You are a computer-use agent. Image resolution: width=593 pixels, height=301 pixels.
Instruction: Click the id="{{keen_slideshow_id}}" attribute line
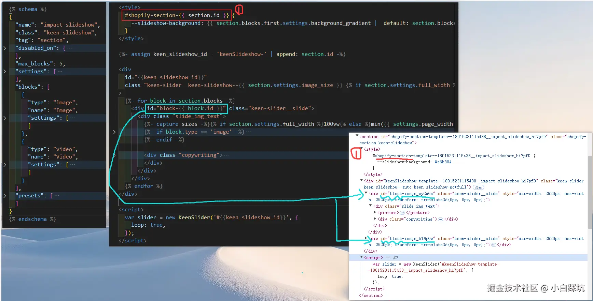click(166, 77)
